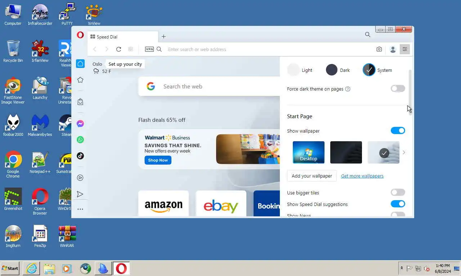Screen dimensions: 461x276
Task: Open sidebar setup three-dots menu
Action: tap(80, 209)
